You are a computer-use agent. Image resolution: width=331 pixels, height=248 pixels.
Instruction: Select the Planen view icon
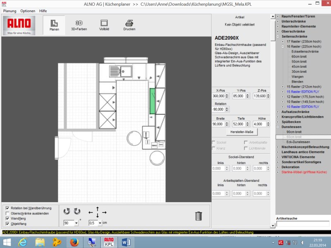(x=54, y=25)
